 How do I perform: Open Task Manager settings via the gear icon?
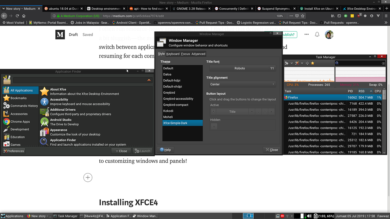pos(287,63)
